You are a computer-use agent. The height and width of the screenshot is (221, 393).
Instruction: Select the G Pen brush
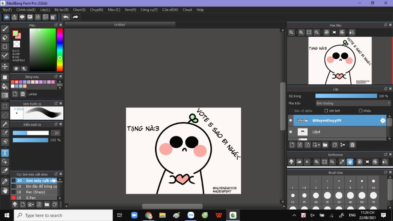pyautogui.click(x=31, y=198)
